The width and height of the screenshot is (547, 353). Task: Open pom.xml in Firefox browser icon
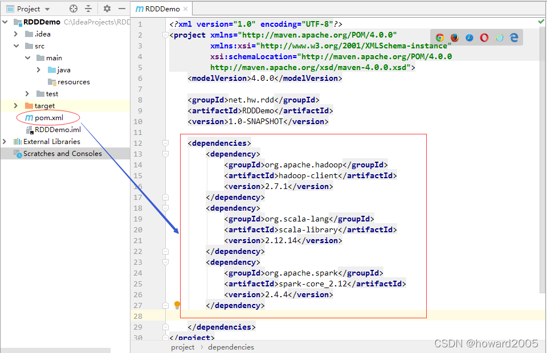pyautogui.click(x=455, y=38)
